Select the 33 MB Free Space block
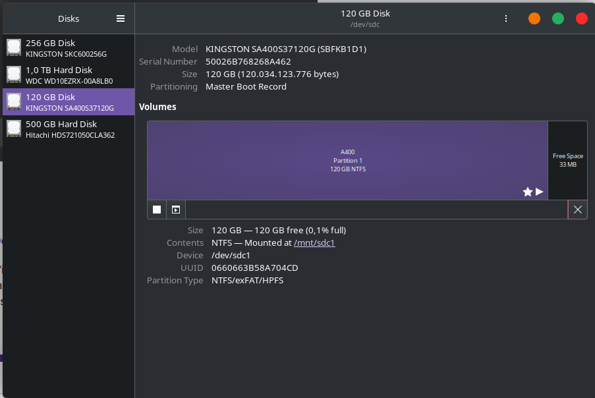 [x=567, y=160]
